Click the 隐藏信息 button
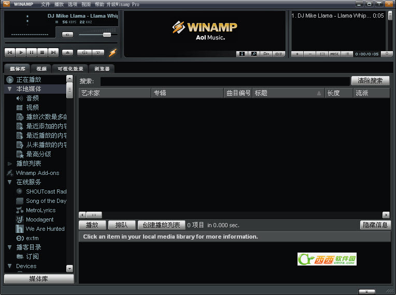Screen dimensions: 396x295 point(375,225)
